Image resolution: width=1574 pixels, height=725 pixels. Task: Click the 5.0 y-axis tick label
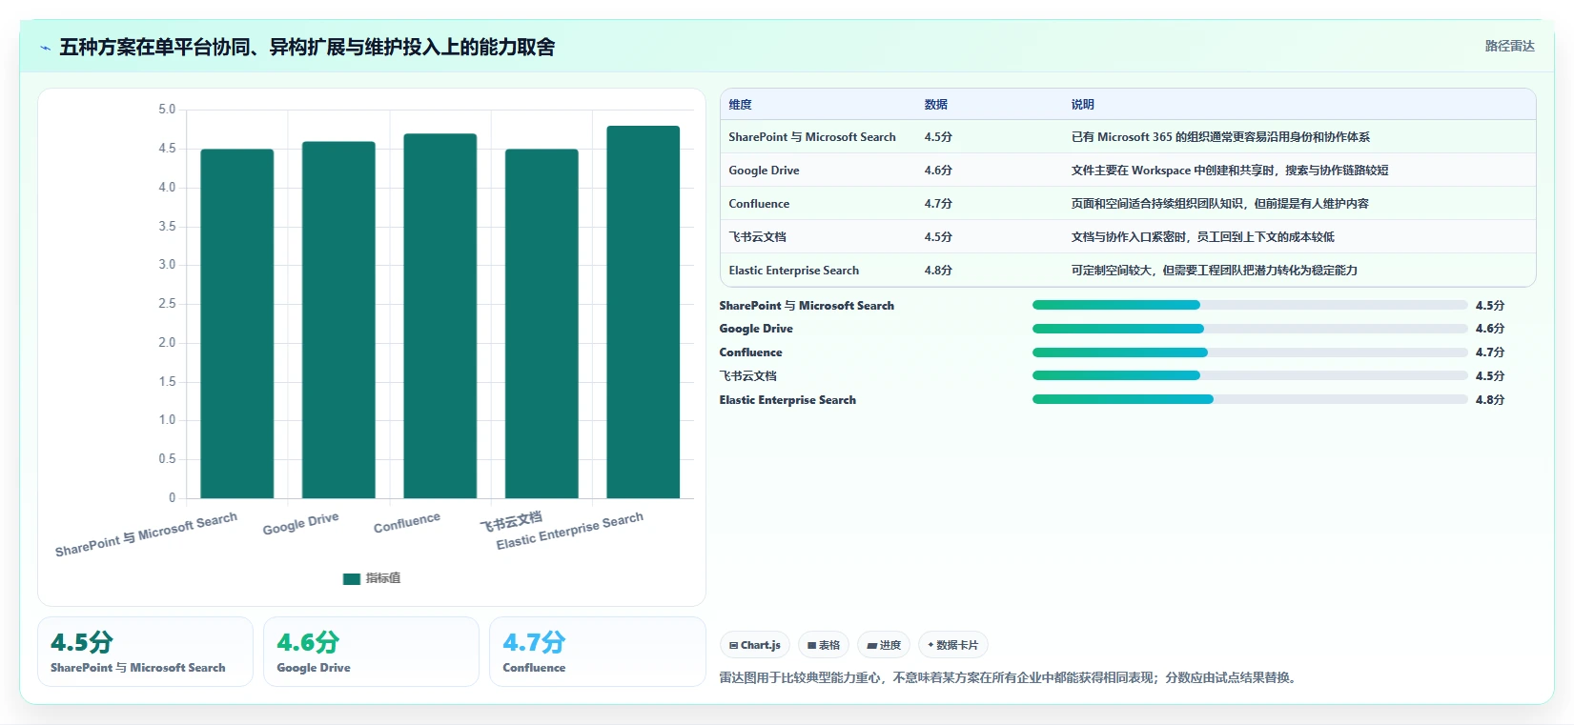(167, 110)
